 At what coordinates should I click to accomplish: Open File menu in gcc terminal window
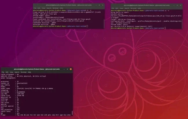tap(113, 8)
